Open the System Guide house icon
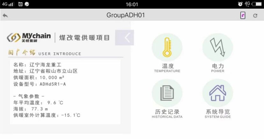This screenshot has width=264, height=139. tap(218, 93)
